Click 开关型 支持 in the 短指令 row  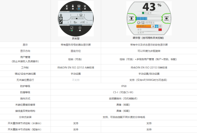76,129
